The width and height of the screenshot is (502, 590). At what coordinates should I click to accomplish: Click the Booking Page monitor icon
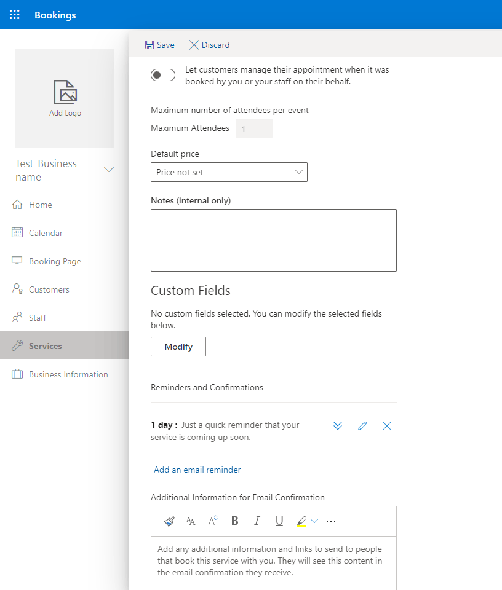pos(17,261)
